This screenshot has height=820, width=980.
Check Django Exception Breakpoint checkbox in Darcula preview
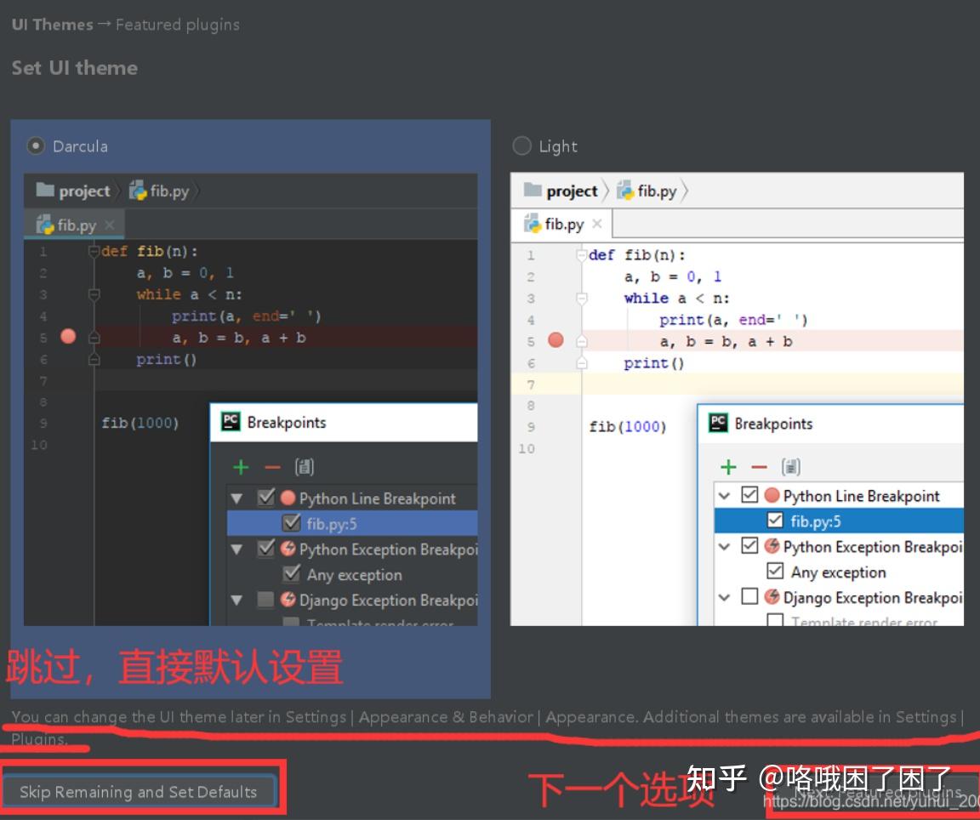(265, 600)
